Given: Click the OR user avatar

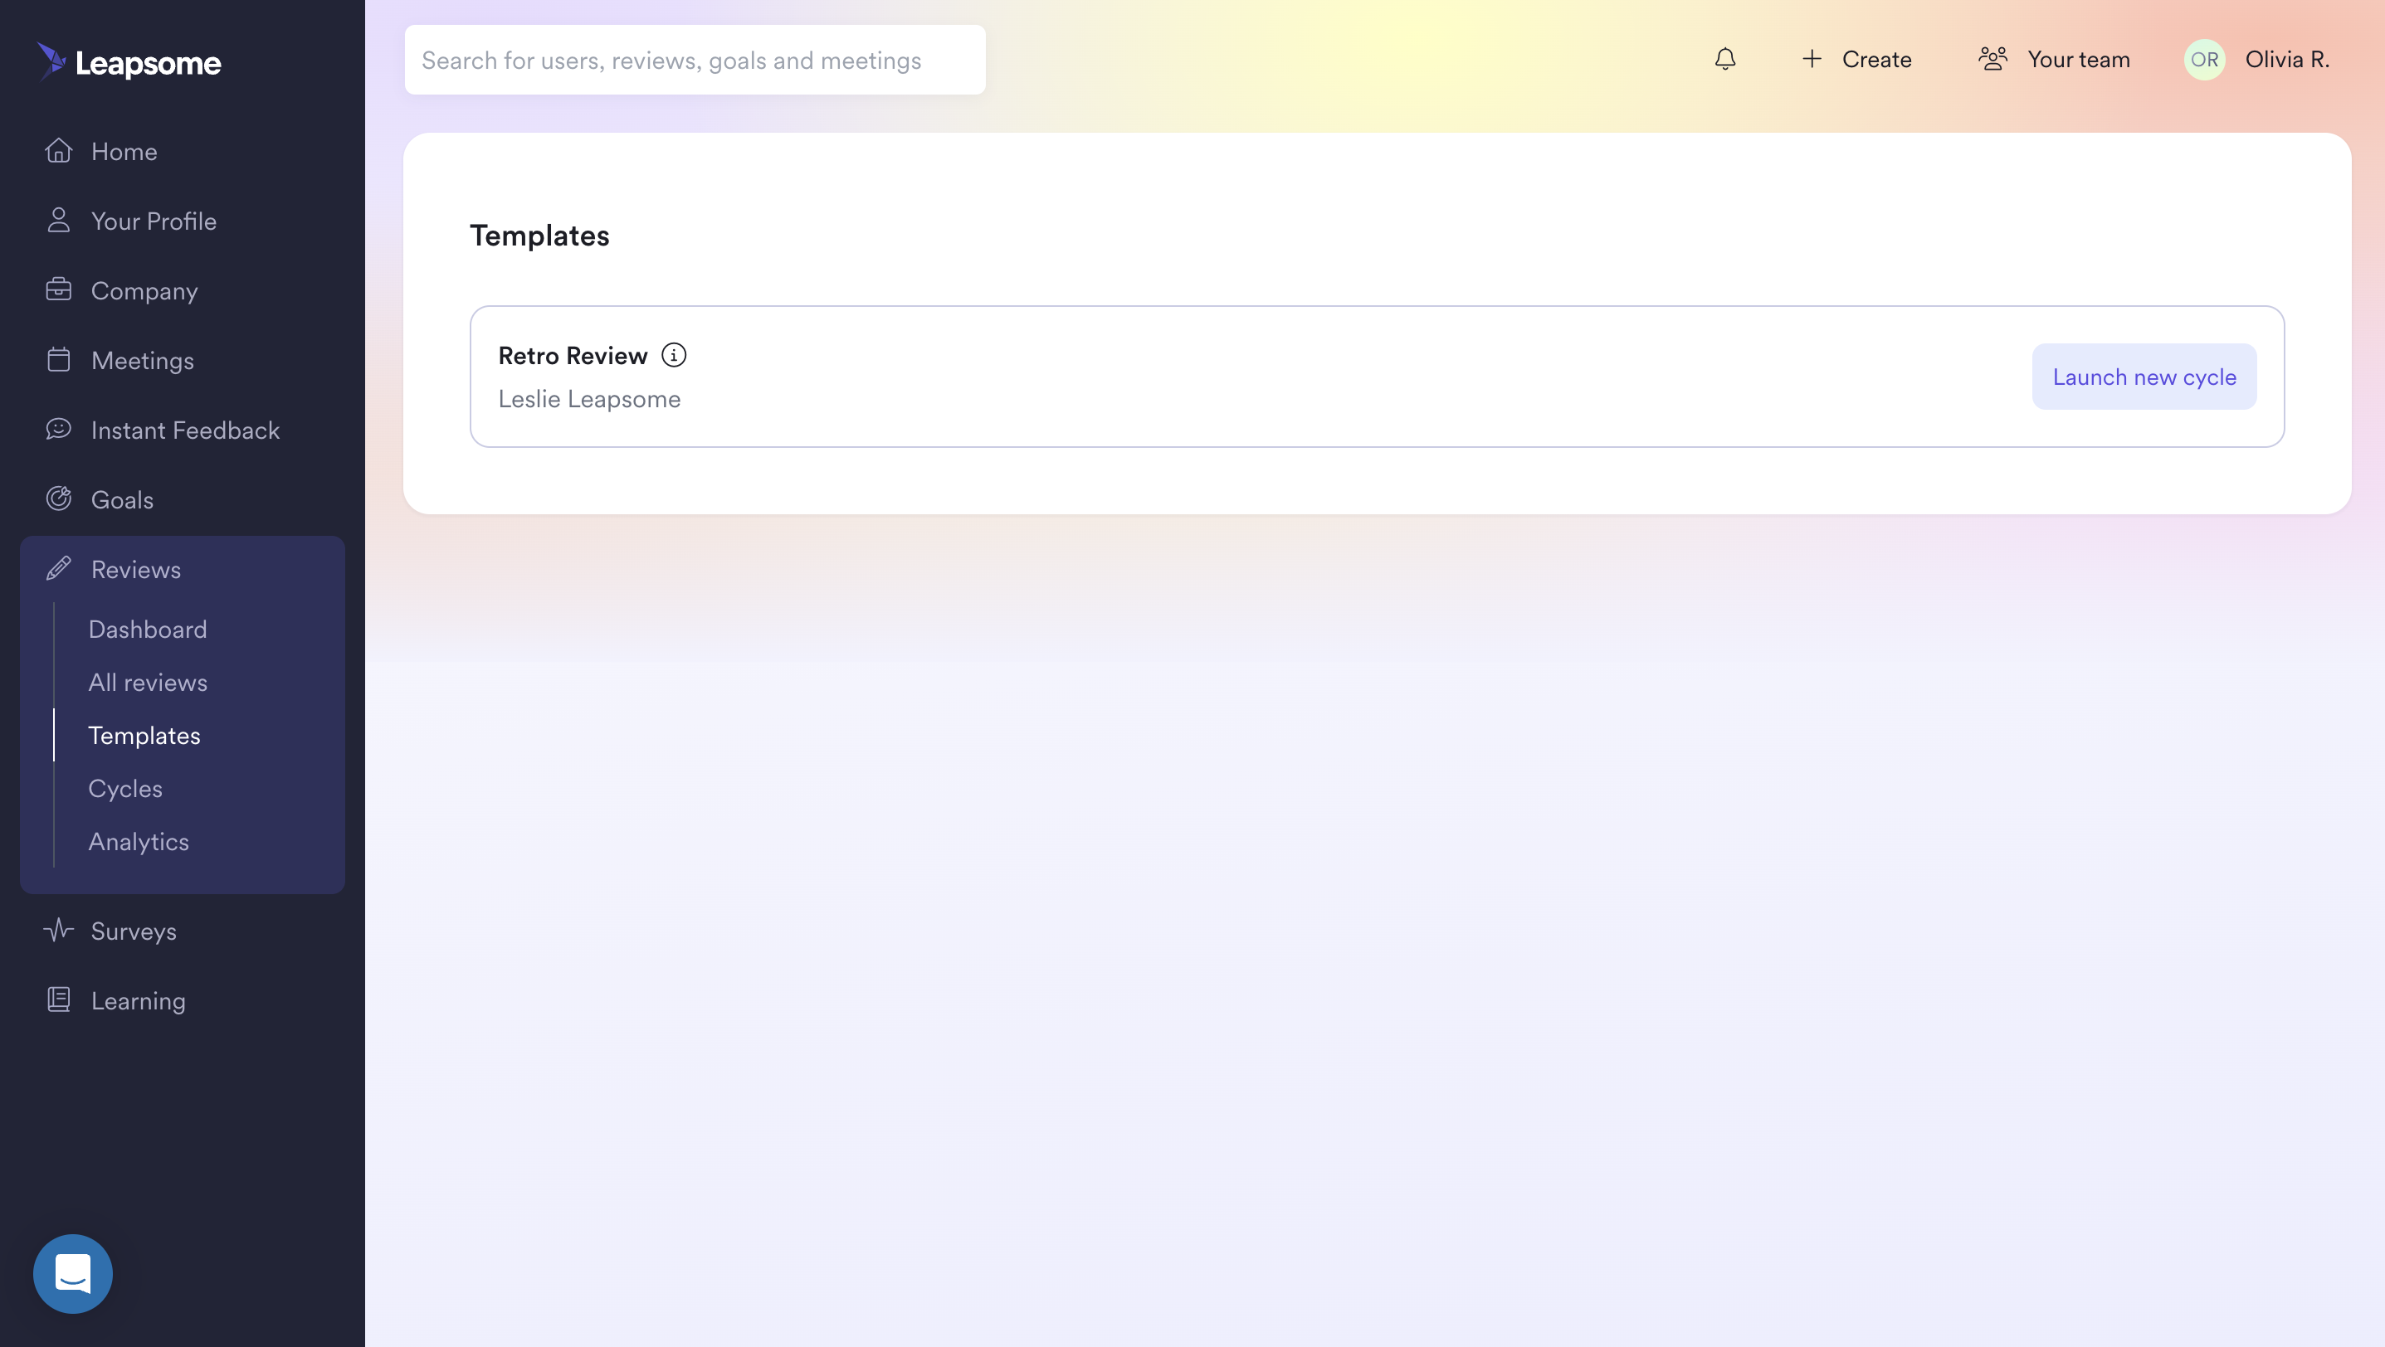Looking at the screenshot, I should click(2204, 59).
